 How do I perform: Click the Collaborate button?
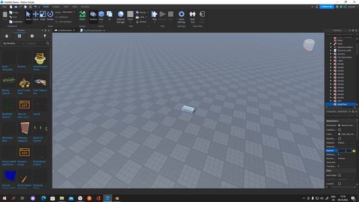coord(326,7)
